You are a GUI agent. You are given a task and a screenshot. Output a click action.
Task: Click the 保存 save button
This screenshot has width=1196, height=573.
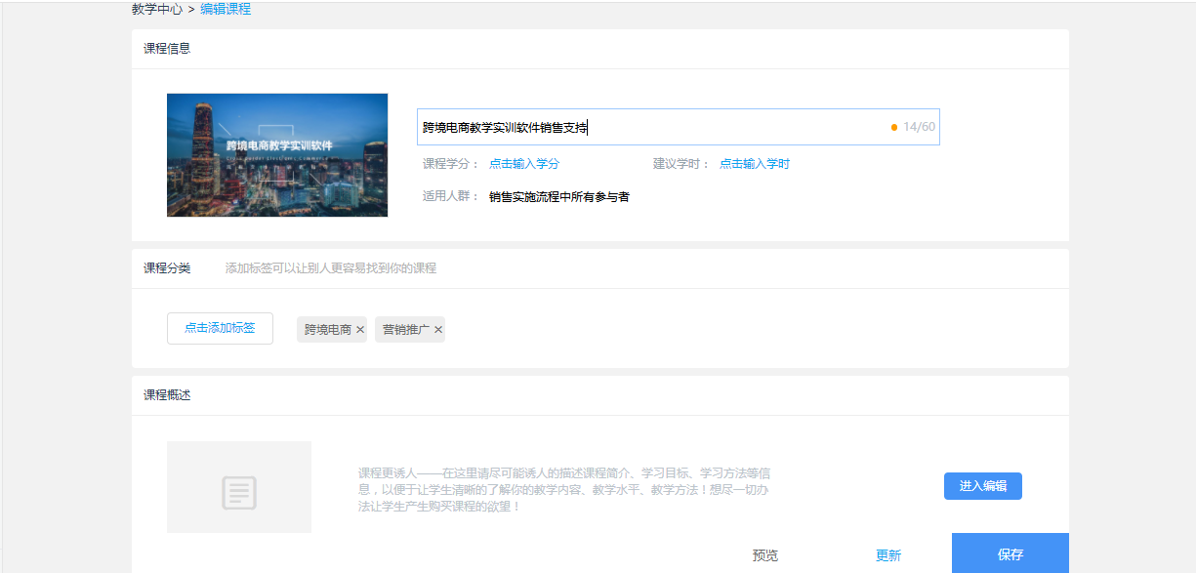pos(1010,553)
